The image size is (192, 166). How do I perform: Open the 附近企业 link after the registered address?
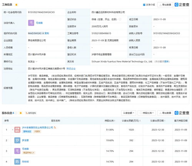pos(71,69)
